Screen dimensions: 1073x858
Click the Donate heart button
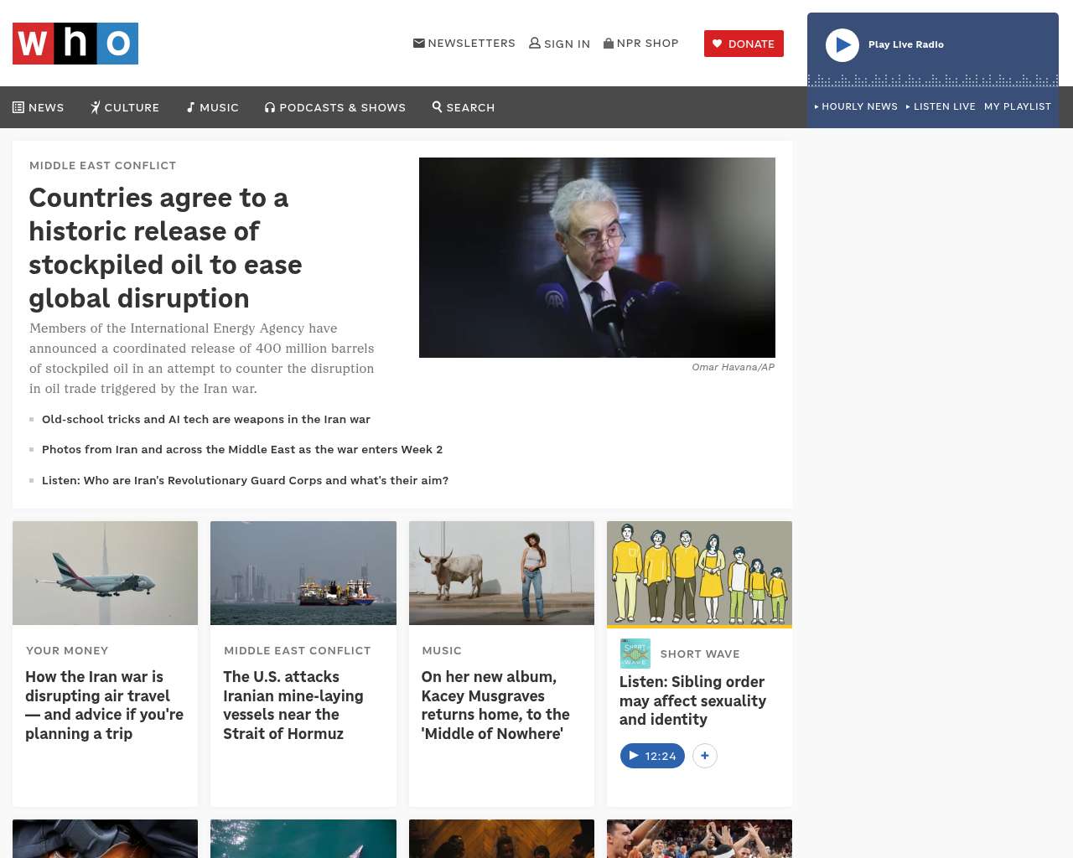point(744,44)
